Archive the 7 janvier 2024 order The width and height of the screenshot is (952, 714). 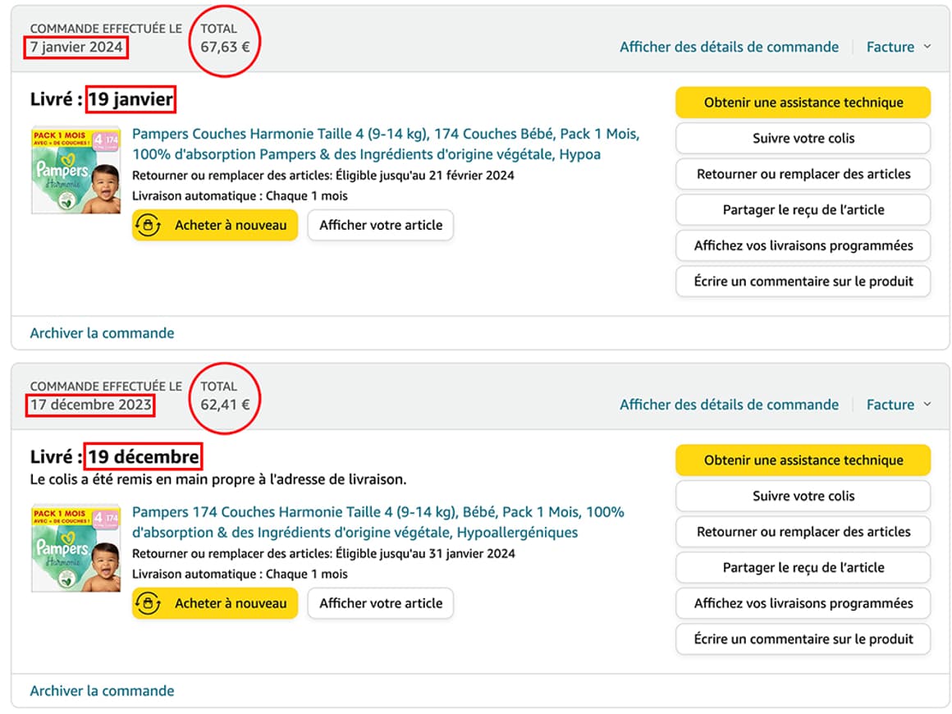tap(102, 333)
